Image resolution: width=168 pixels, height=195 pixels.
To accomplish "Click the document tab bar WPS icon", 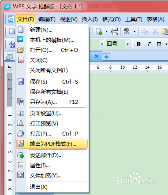I will pos(10,56).
